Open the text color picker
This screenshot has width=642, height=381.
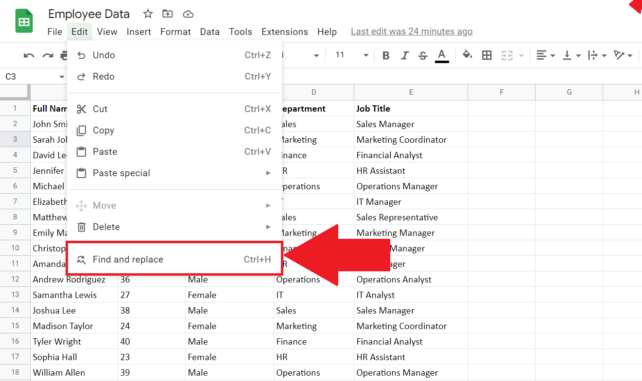pos(441,55)
